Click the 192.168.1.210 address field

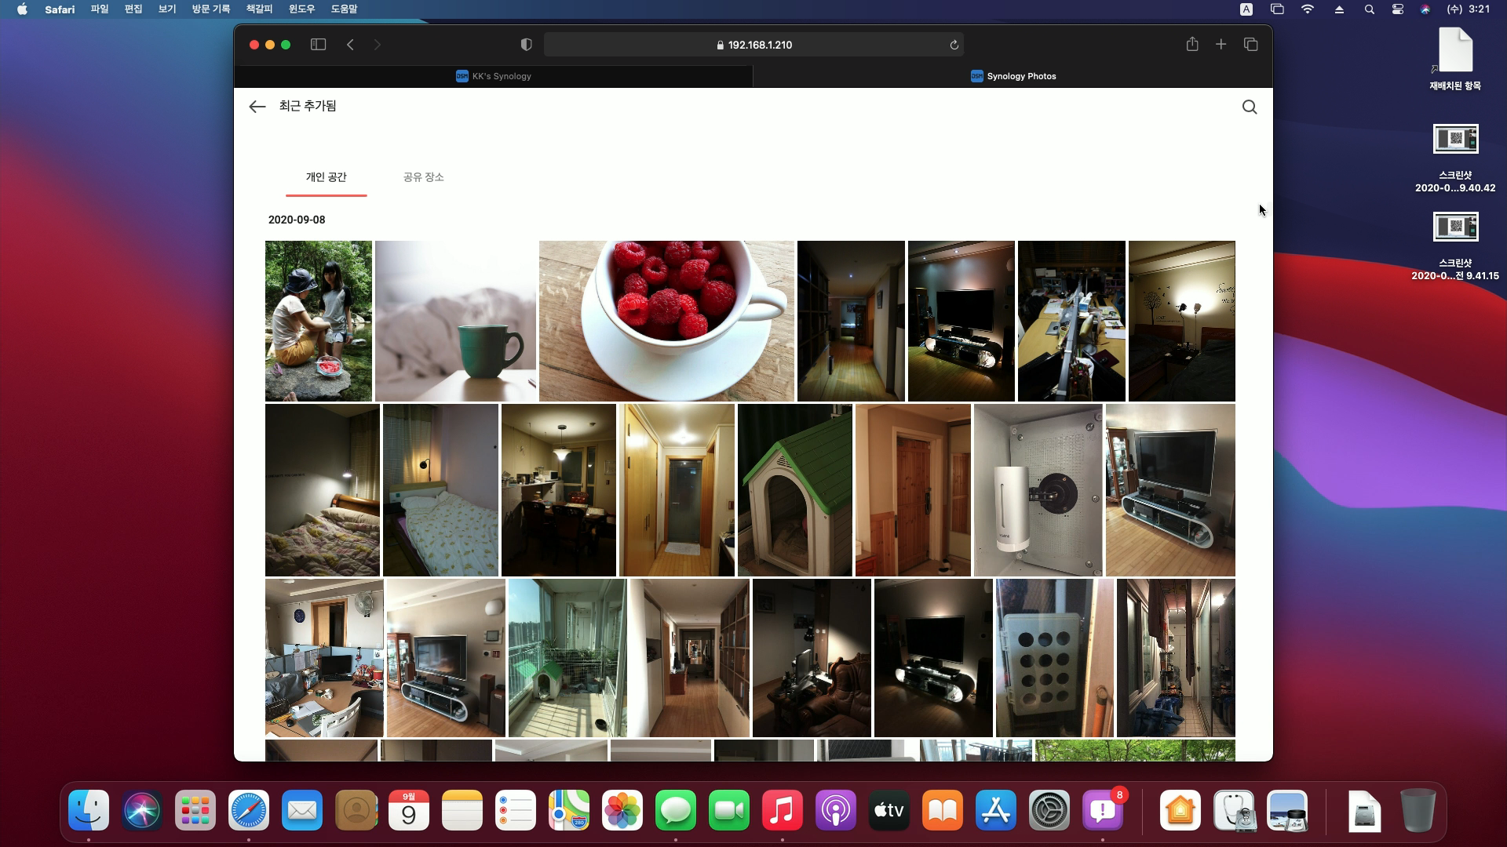[753, 45]
